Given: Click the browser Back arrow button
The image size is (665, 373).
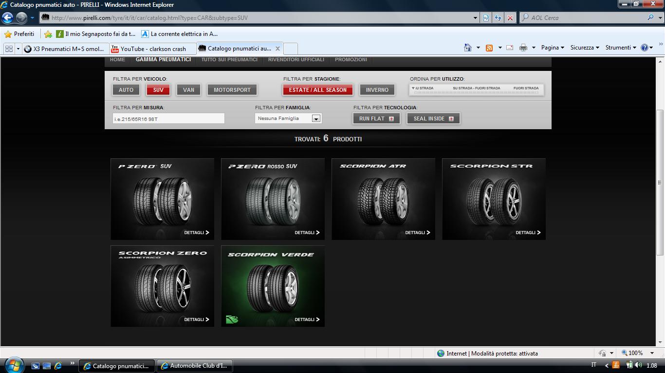Looking at the screenshot, I should [x=7, y=18].
